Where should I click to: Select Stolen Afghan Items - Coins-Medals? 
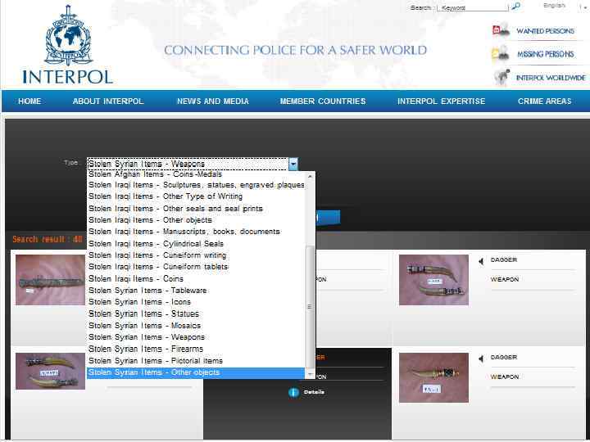[196, 174]
